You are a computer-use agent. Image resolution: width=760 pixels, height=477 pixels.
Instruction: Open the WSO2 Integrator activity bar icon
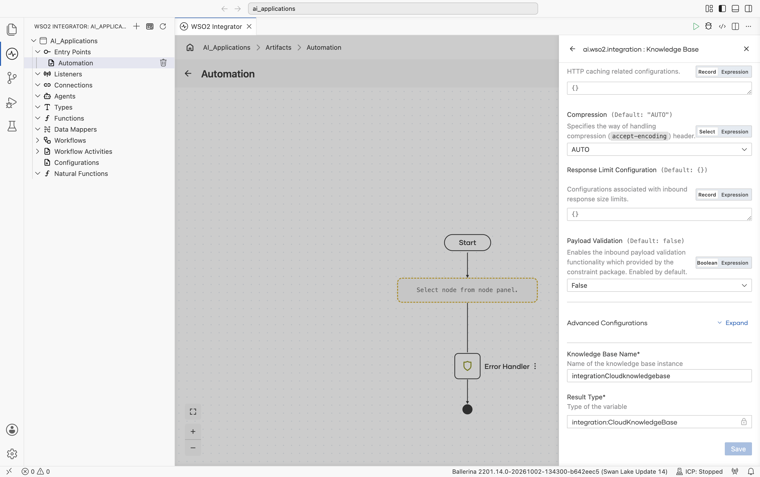(x=12, y=54)
